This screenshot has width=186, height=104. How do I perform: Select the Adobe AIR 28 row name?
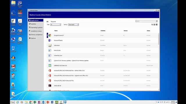(58, 86)
